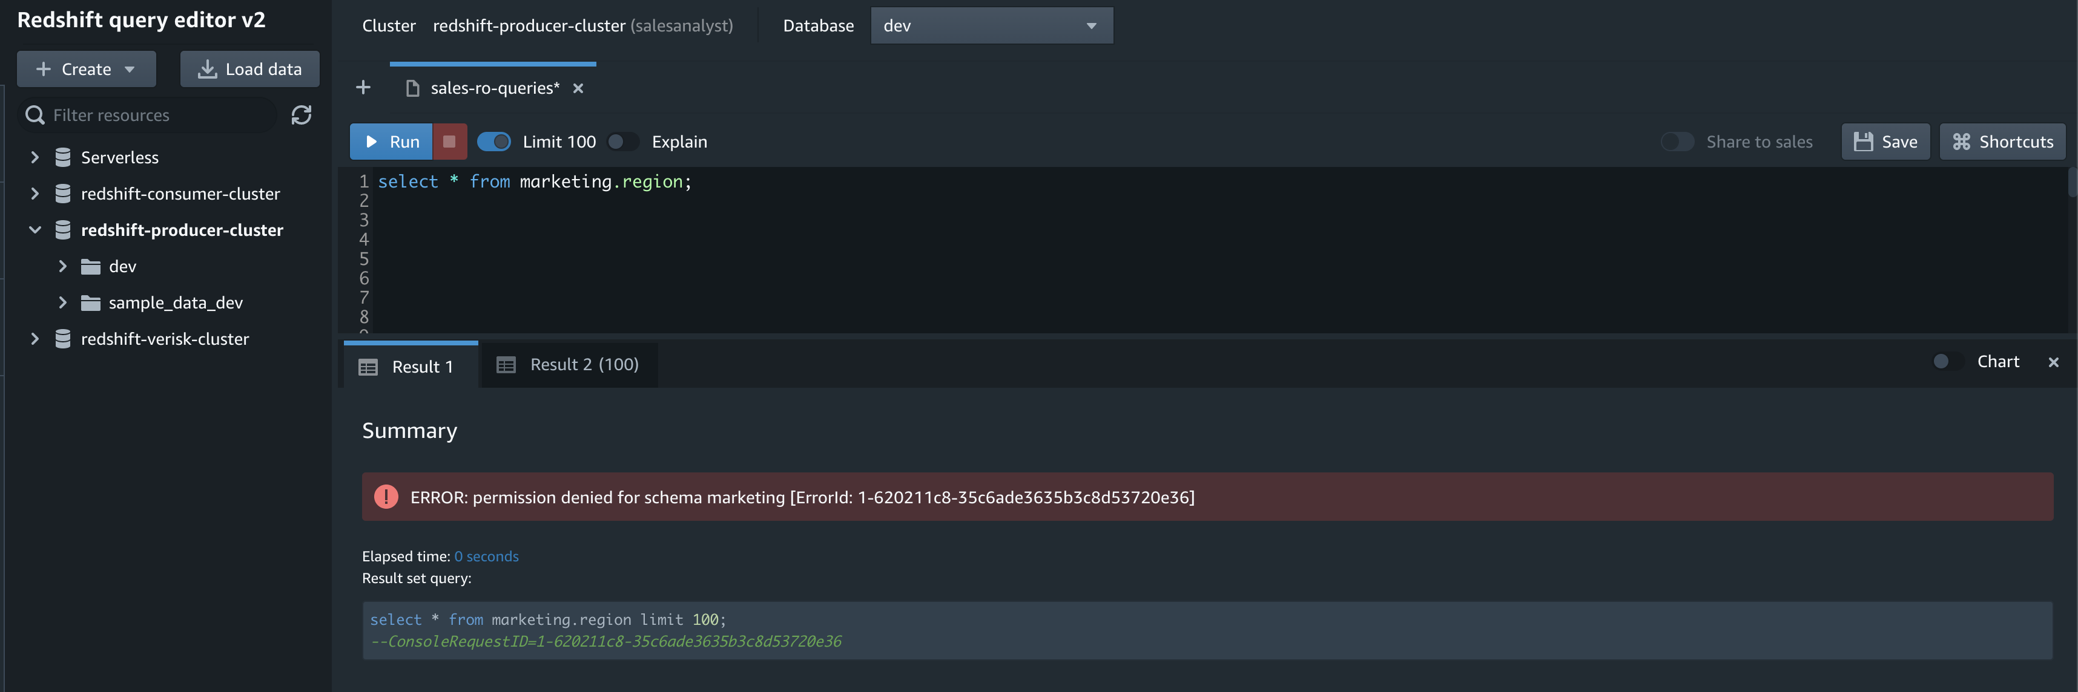Click the Serverless database icon
The height and width of the screenshot is (692, 2078).
62,157
